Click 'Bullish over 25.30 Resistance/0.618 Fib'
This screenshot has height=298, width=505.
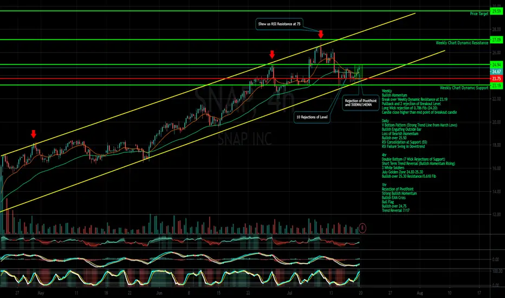pyautogui.click(x=409, y=176)
